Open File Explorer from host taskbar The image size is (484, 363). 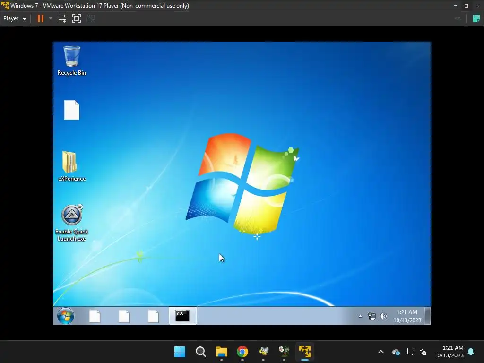click(221, 352)
